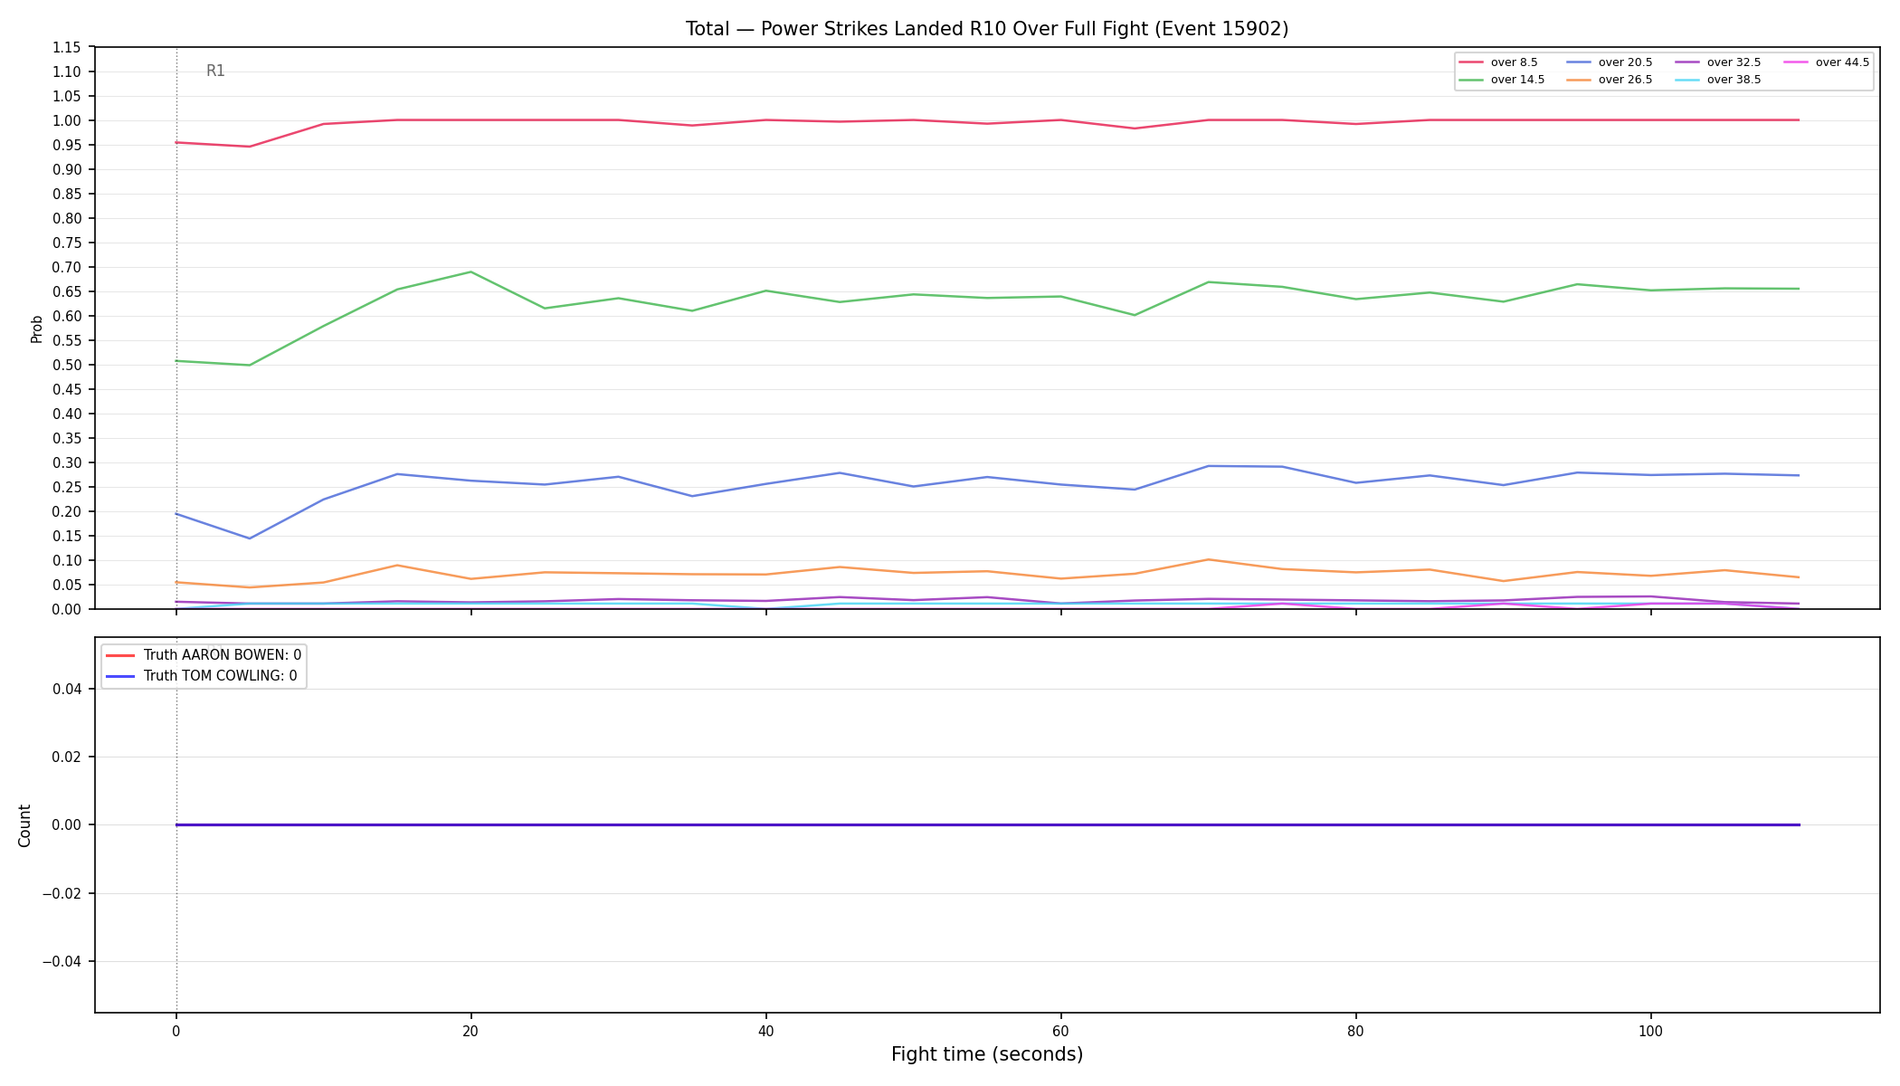Click the 0.02 tick on Count axis

click(67, 757)
